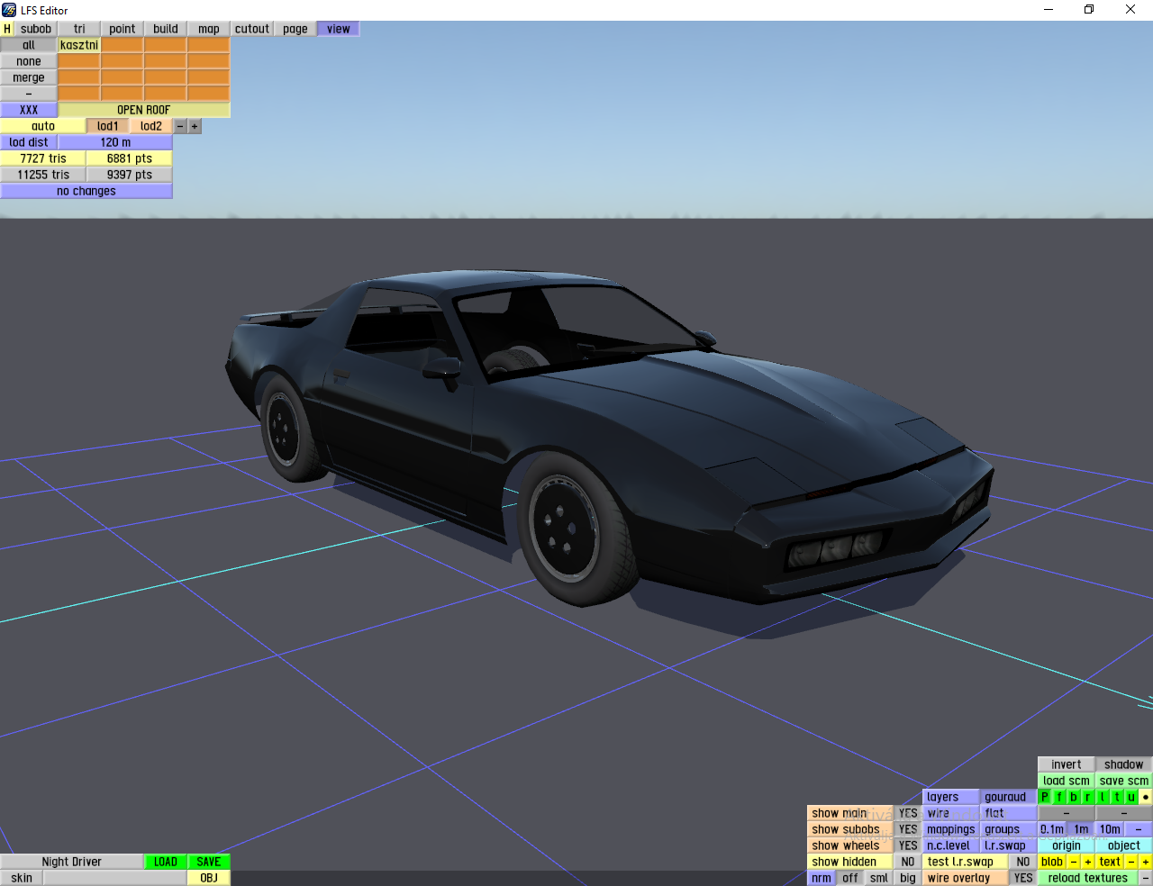
Task: Select the green f layer button
Action: pyautogui.click(x=1059, y=797)
